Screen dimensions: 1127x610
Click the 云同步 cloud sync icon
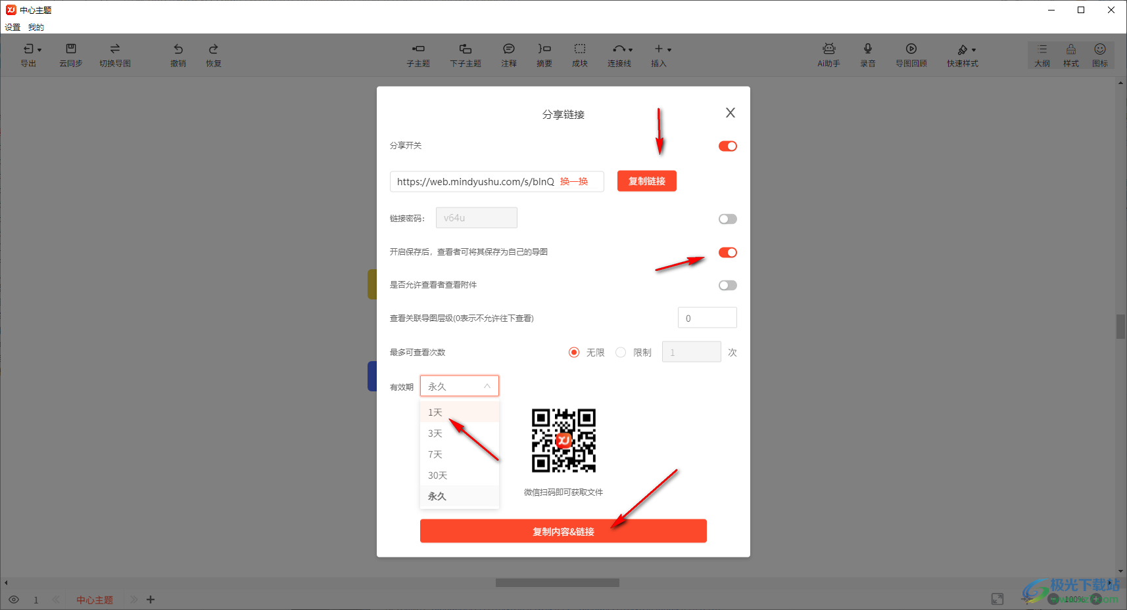[x=71, y=49]
